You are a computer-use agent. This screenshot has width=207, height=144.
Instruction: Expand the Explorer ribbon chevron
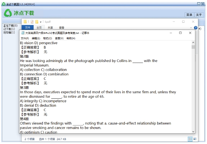(x=191, y=28)
